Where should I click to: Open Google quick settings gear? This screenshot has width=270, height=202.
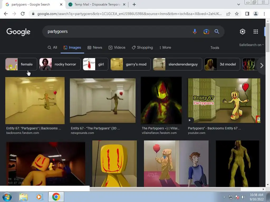243,32
